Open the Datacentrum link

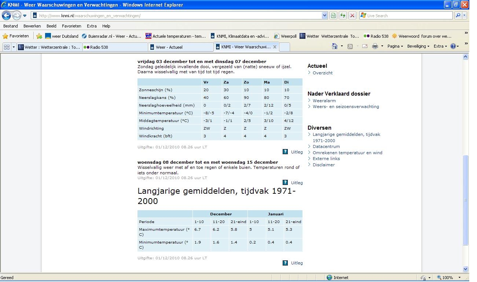point(326,146)
